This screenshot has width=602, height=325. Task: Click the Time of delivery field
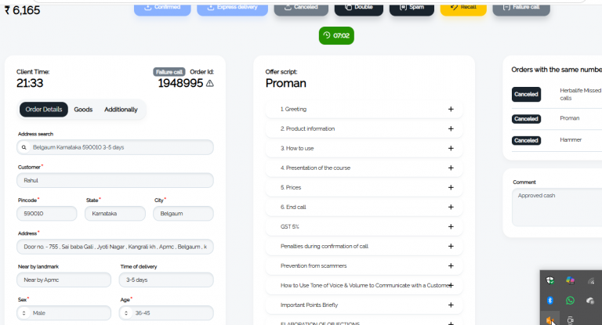(166, 280)
